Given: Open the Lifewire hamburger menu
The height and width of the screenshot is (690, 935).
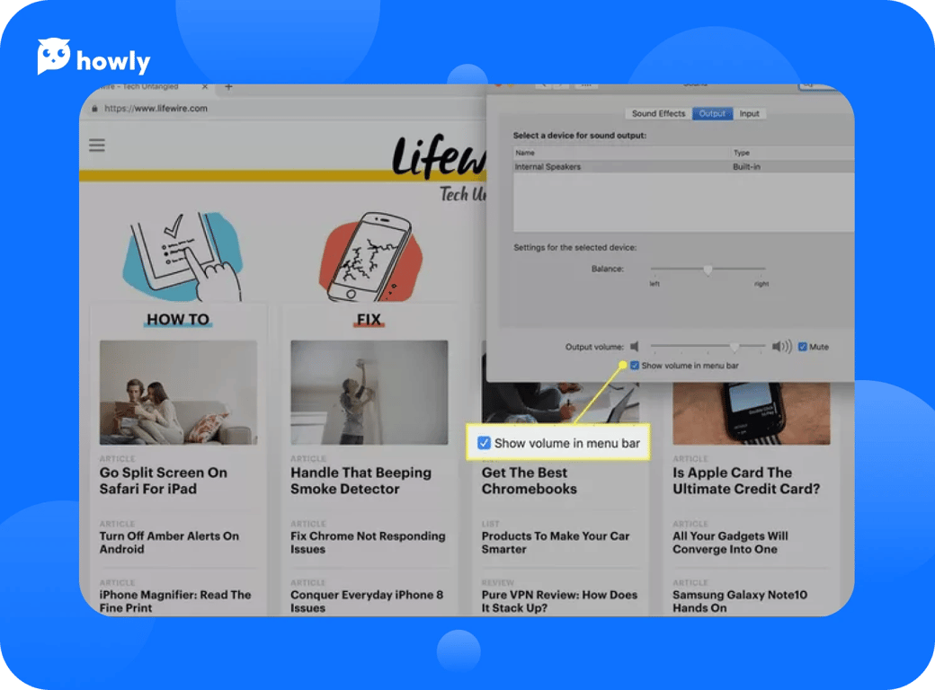Looking at the screenshot, I should [96, 146].
